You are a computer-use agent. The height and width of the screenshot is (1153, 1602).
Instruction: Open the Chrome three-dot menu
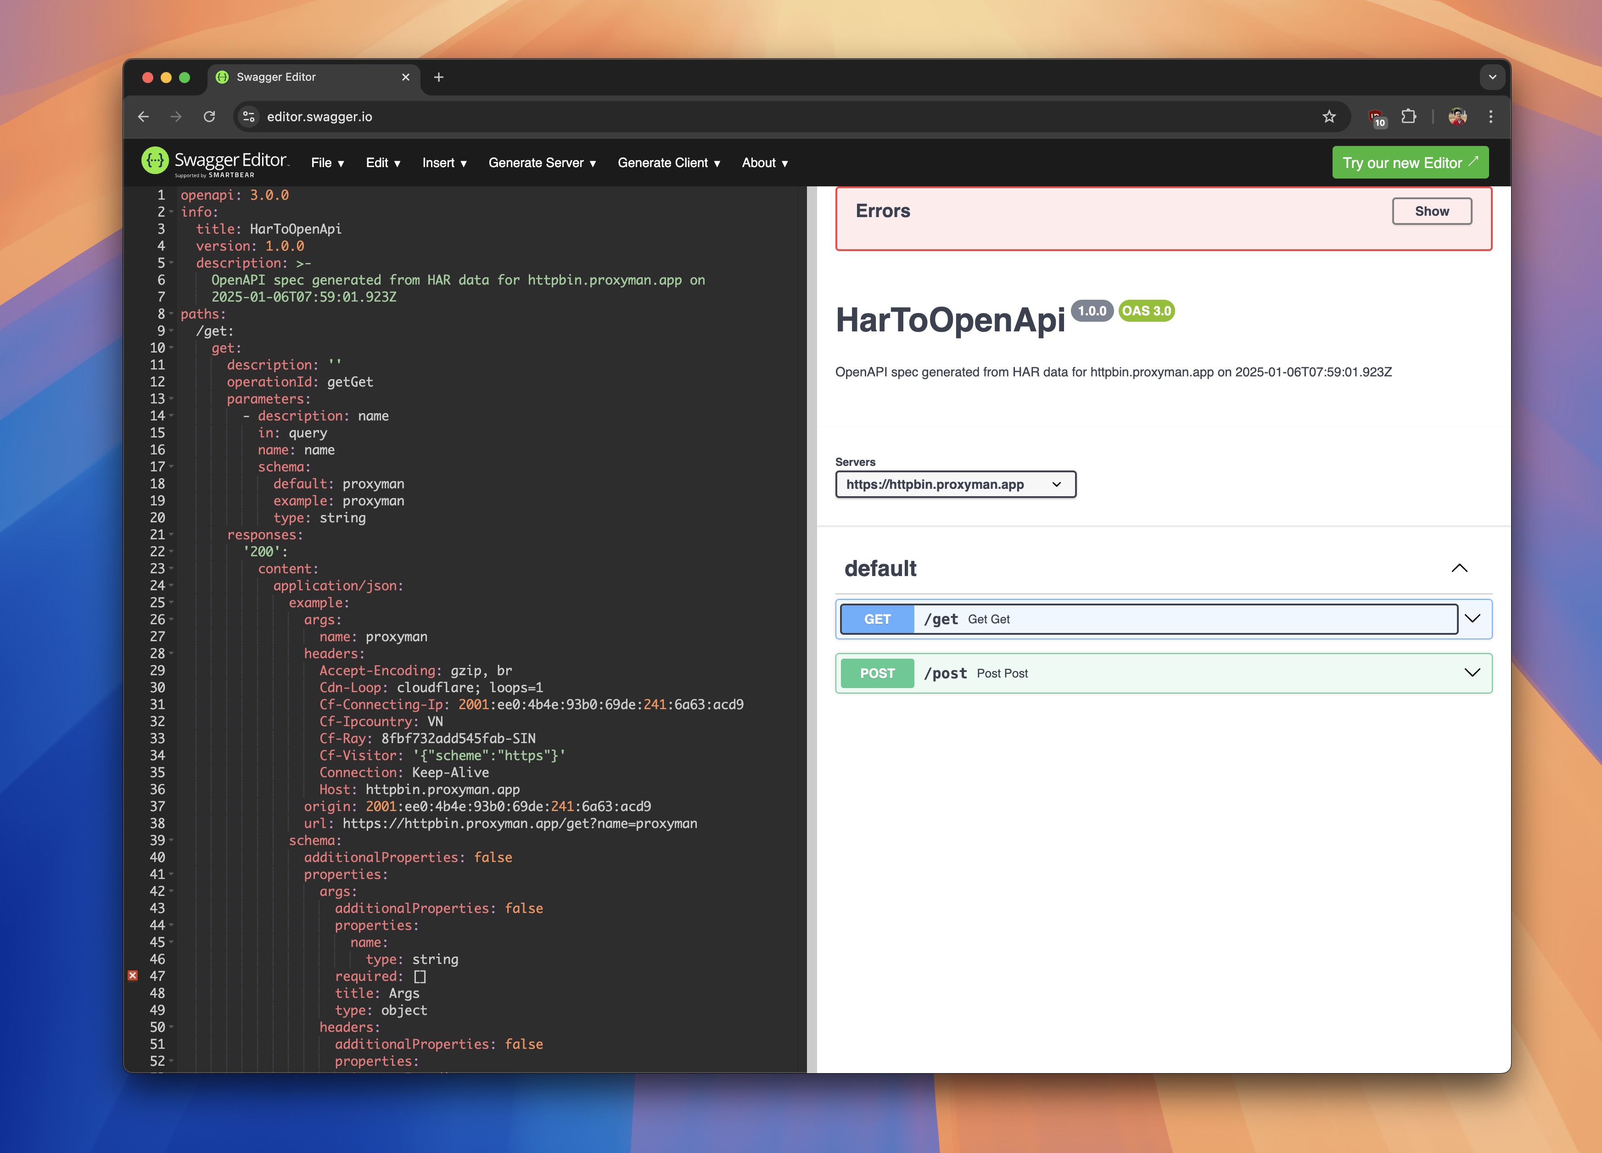[x=1490, y=117]
